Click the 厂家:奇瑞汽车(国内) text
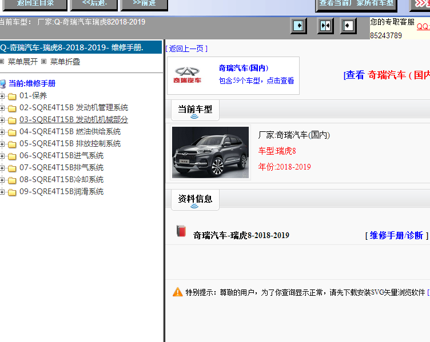 [x=294, y=135]
